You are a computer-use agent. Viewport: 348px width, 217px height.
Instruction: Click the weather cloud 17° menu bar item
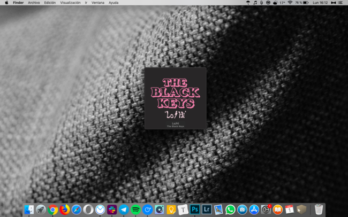[x=279, y=3]
